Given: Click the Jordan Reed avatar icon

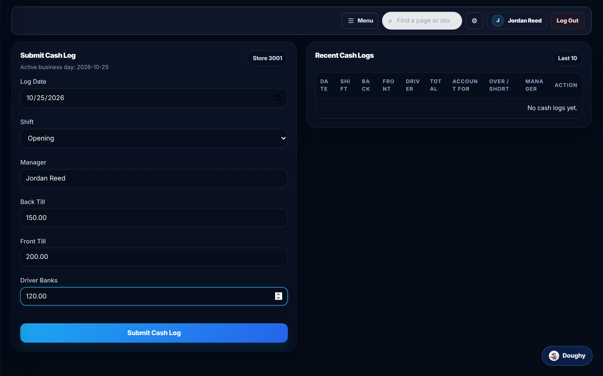Looking at the screenshot, I should coord(498,21).
